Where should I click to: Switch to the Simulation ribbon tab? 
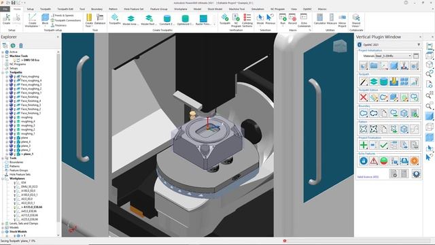coord(258,9)
